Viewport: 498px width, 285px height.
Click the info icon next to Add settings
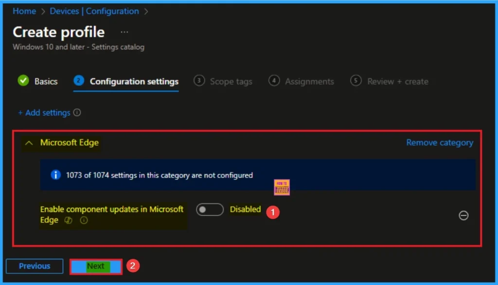77,113
